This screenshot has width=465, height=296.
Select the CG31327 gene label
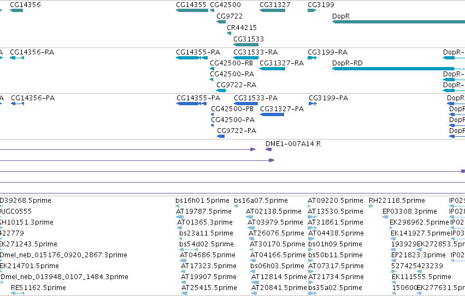(275, 5)
